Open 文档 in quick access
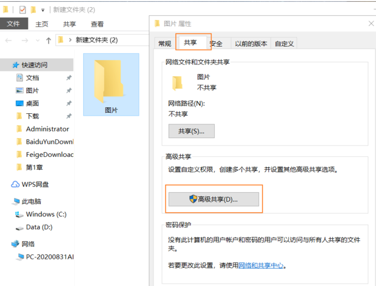 coord(32,78)
